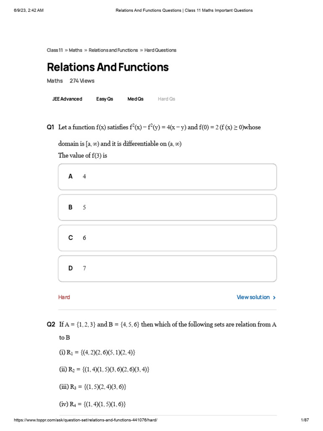The height and width of the screenshot is (431, 323).
Task: Click the 274 Views counter text
Action: tap(82, 81)
